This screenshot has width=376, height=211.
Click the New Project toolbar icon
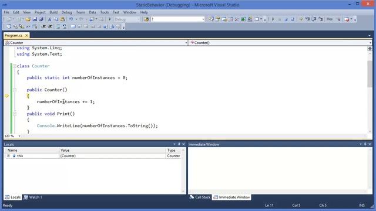click(8, 19)
